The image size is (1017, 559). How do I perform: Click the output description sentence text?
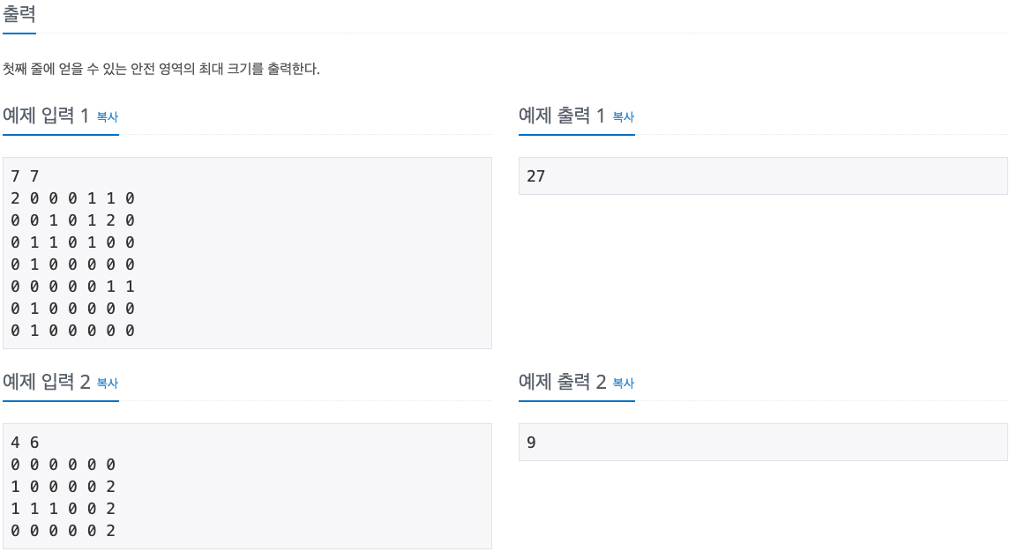point(161,69)
